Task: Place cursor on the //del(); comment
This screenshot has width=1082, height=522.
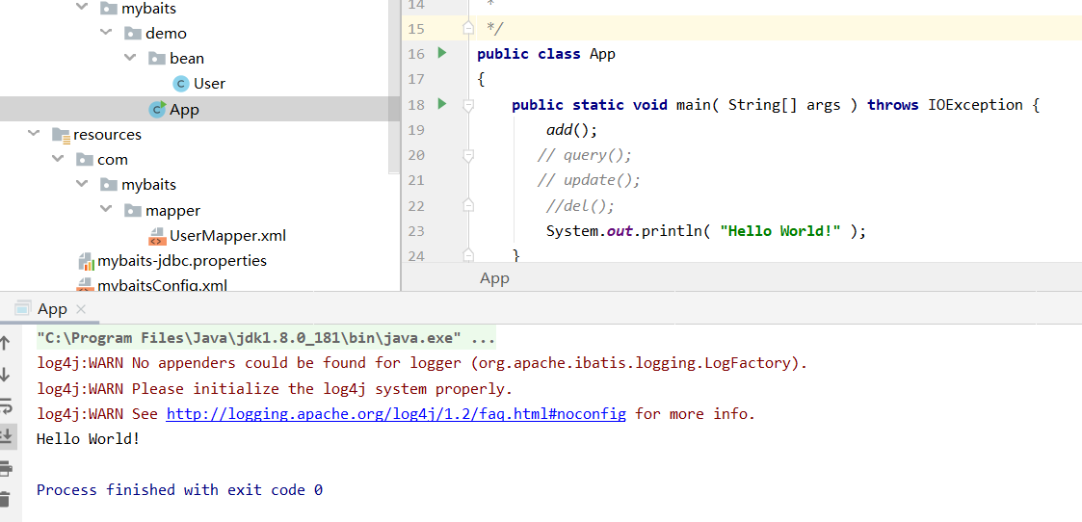Action: [x=580, y=205]
